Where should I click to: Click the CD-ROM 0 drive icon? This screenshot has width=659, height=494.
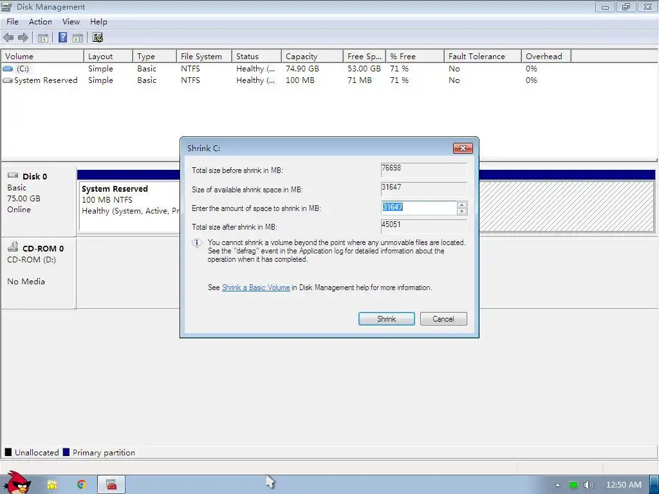pyautogui.click(x=13, y=246)
